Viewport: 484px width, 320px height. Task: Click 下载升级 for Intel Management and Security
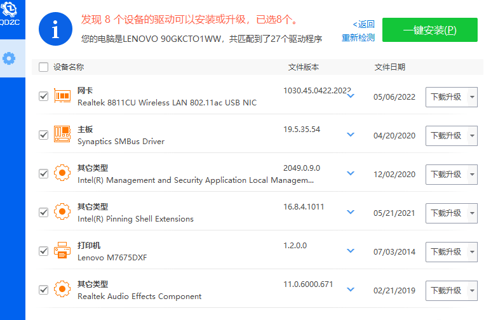click(447, 175)
